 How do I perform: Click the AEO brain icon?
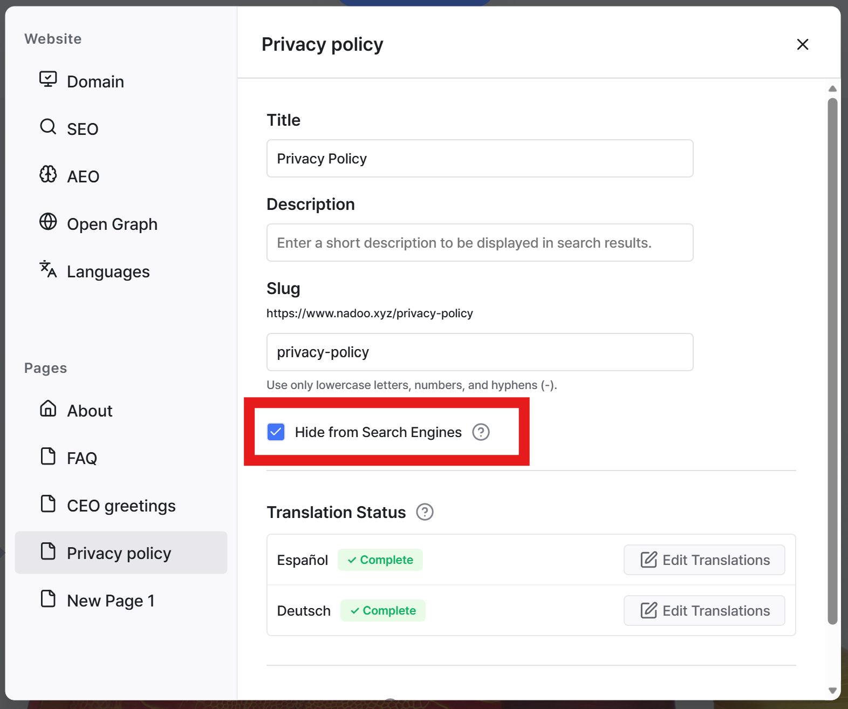click(48, 174)
